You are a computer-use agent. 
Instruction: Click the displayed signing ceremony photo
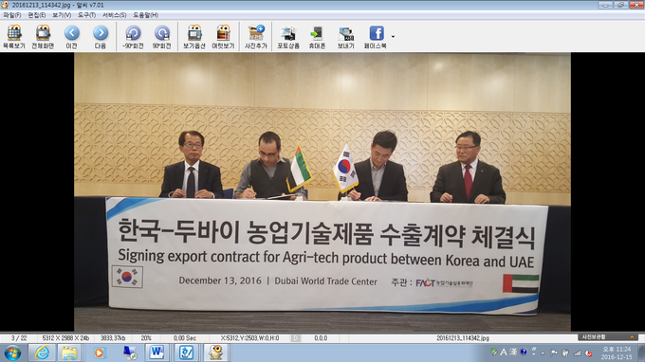tap(322, 191)
